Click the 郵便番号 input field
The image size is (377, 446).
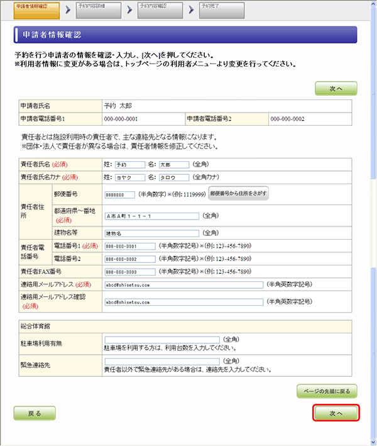point(120,195)
